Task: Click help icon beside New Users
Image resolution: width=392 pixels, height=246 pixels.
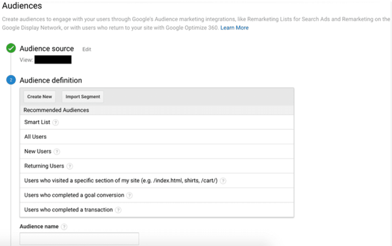Action: (57, 152)
